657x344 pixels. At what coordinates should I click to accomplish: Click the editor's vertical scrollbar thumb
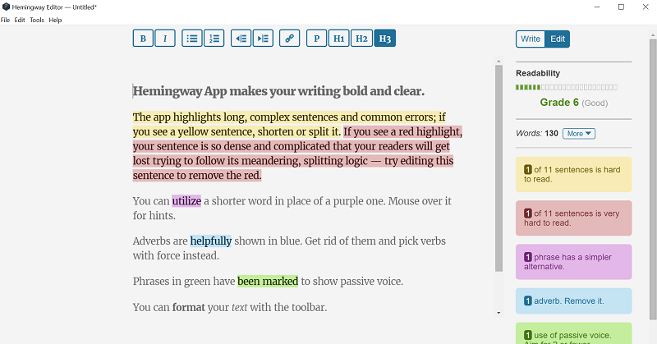[498, 164]
